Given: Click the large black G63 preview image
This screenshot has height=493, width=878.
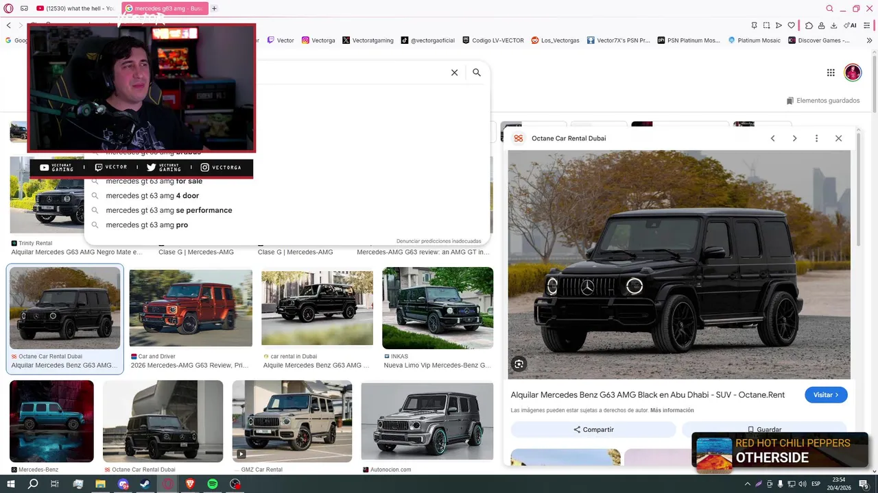Looking at the screenshot, I should click(679, 264).
